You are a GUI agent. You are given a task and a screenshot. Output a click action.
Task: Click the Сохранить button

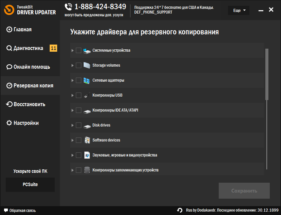coord(244,191)
